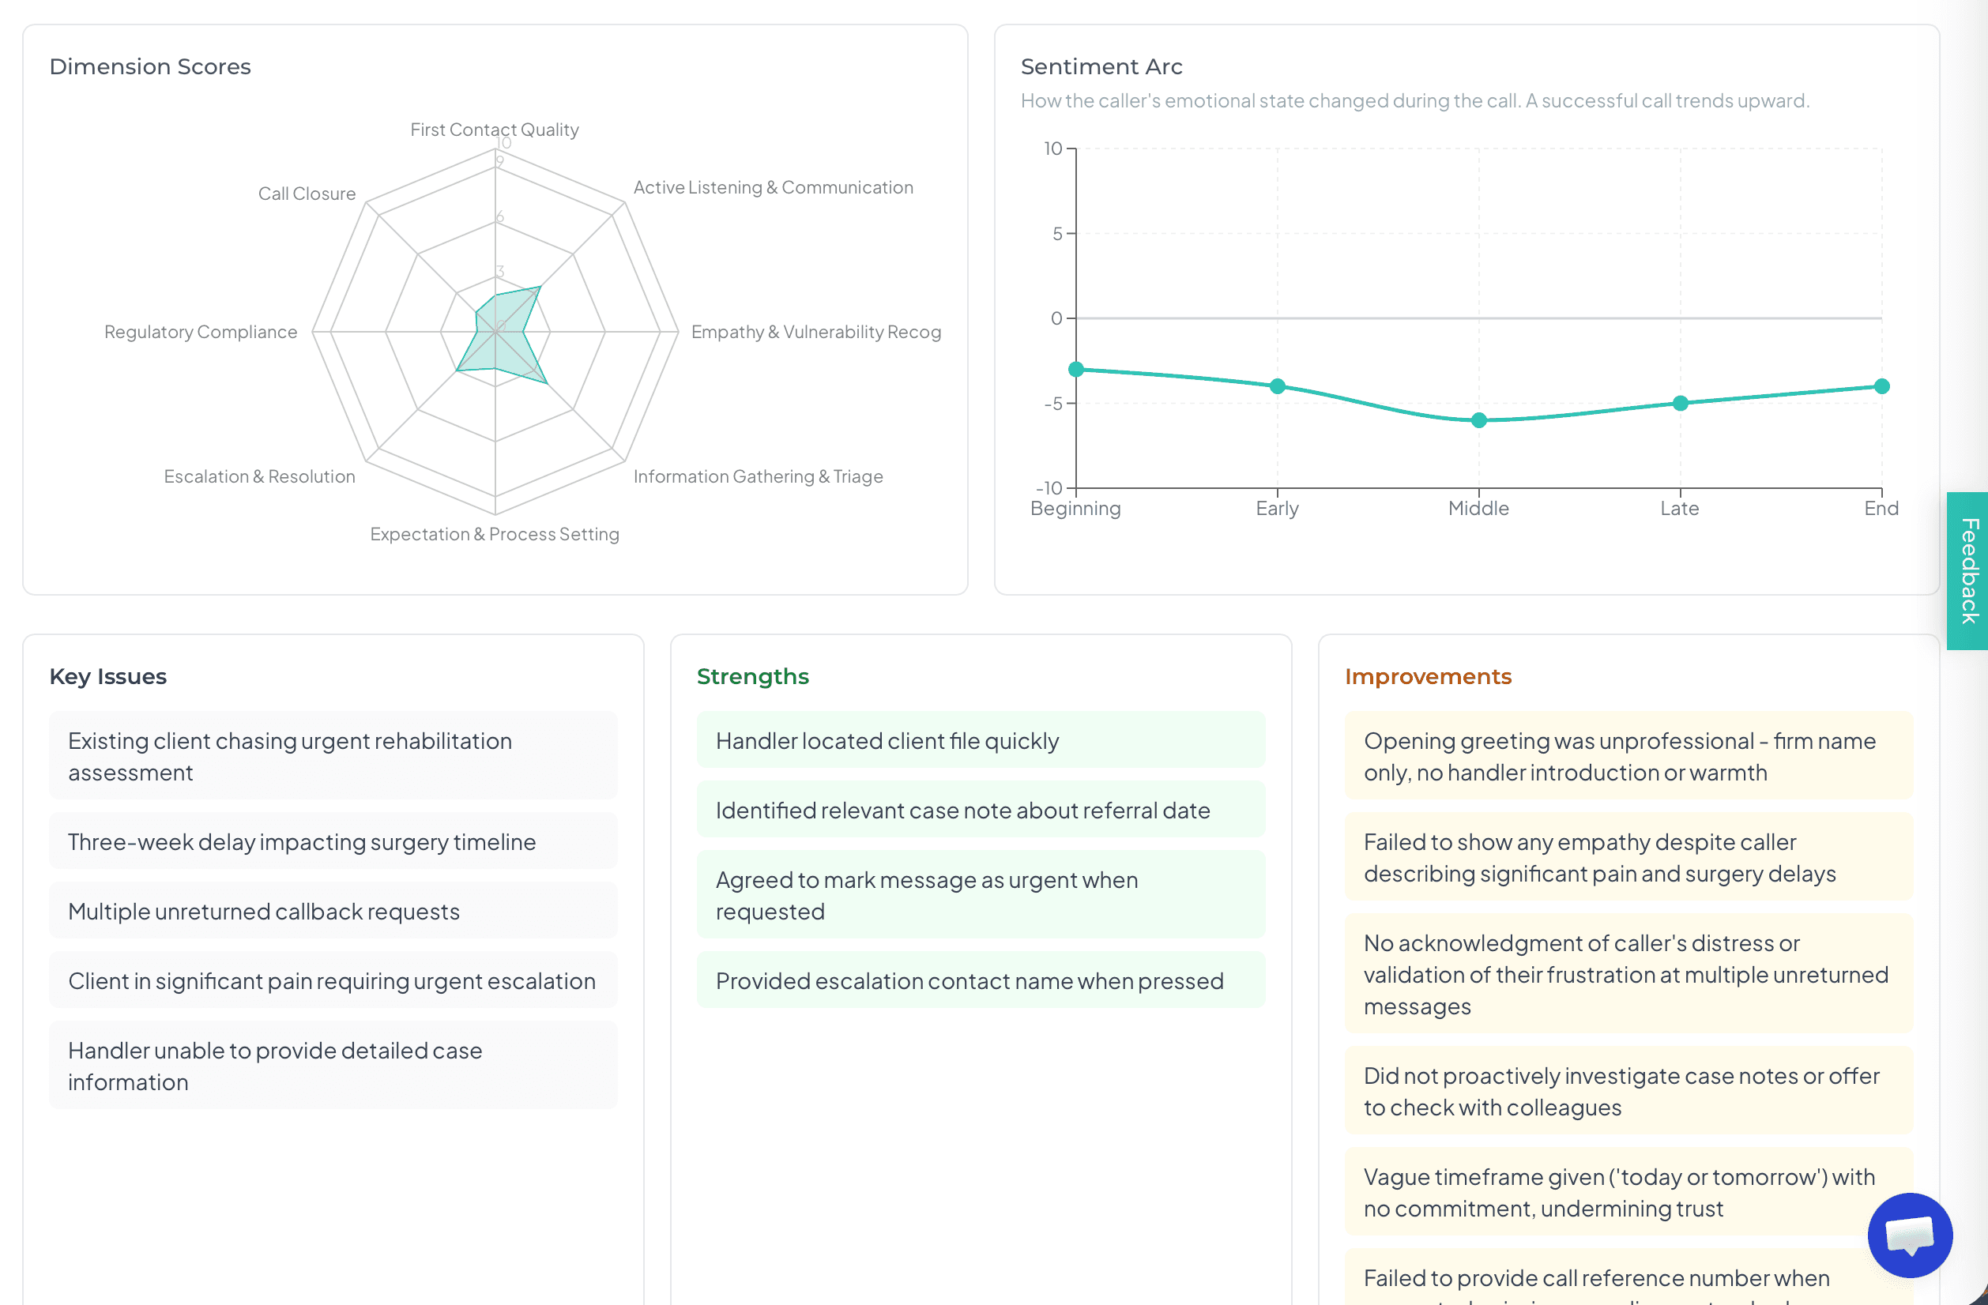Screen dimensions: 1988x1305
Task: Select the First Contact Quality radar axis label
Action: (x=495, y=130)
